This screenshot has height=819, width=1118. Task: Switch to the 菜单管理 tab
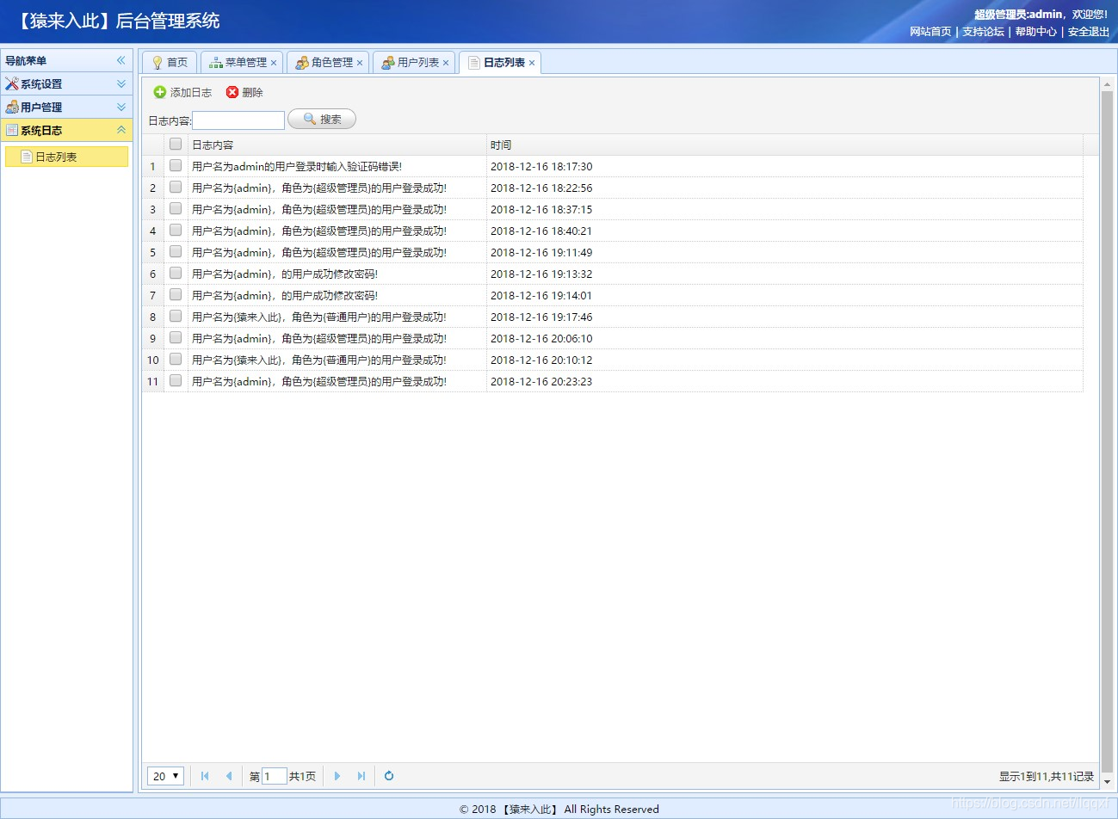(x=240, y=63)
